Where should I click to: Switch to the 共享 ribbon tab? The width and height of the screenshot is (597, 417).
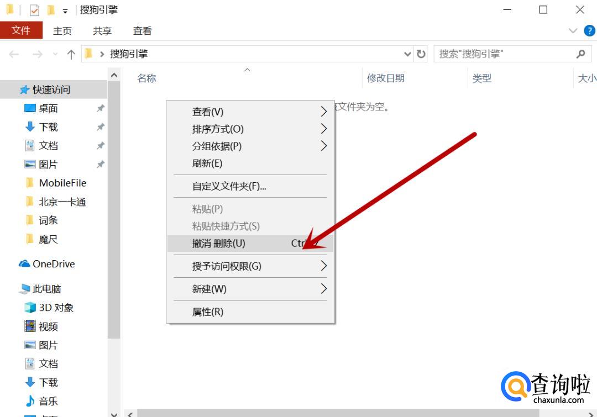(102, 31)
